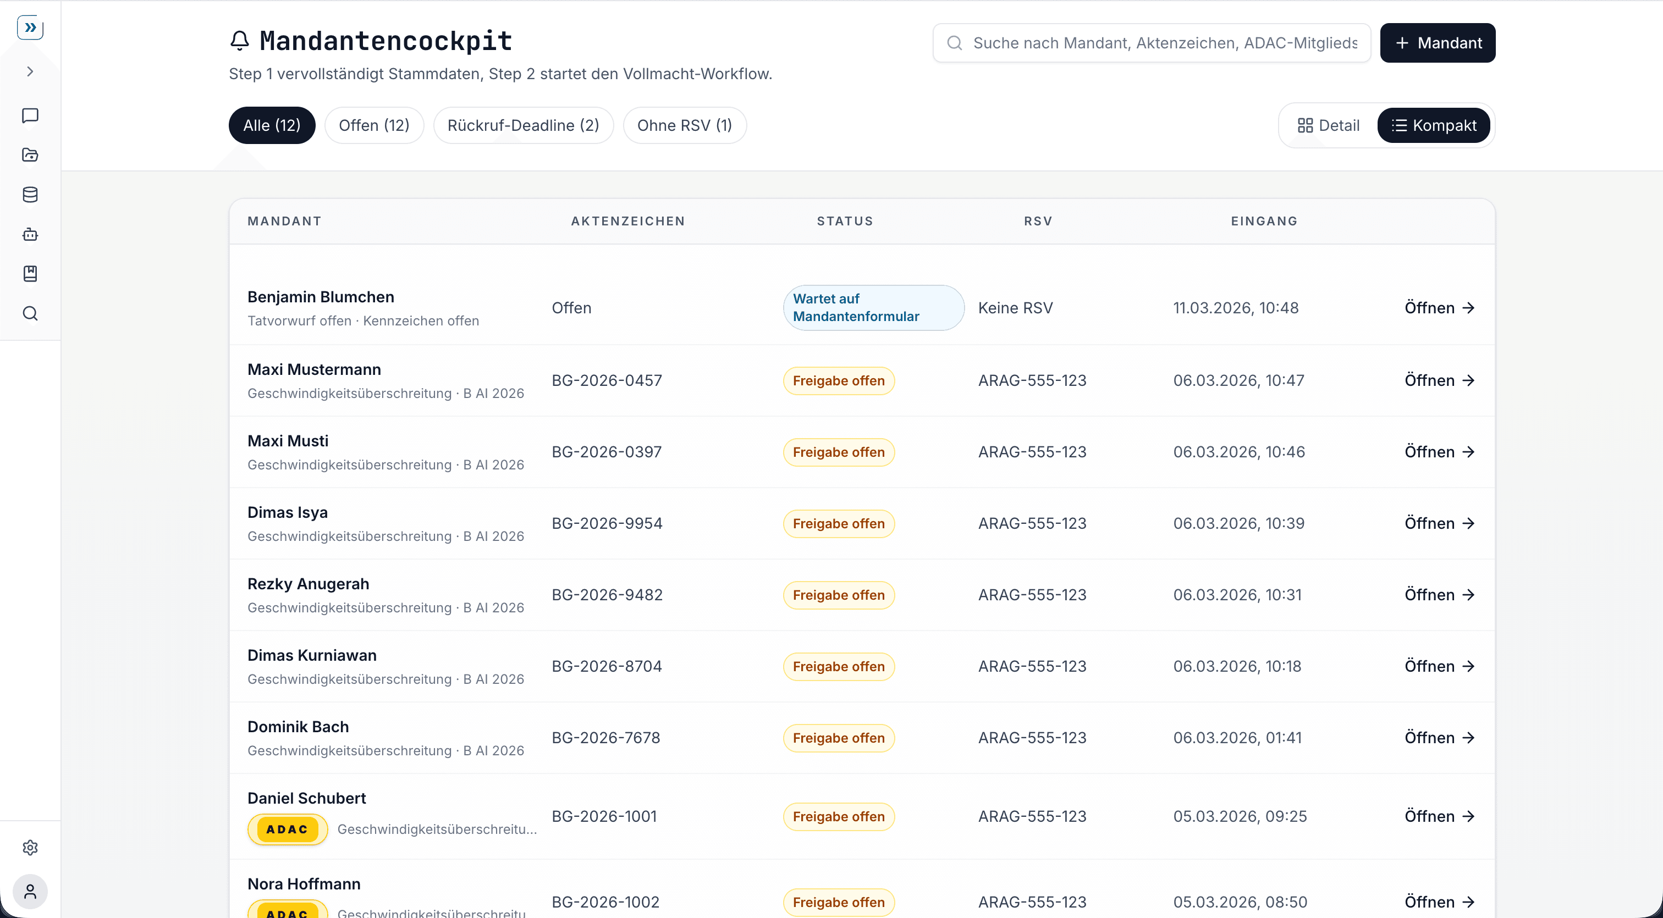Switch to Kompakt view
The width and height of the screenshot is (1663, 918).
click(1433, 125)
